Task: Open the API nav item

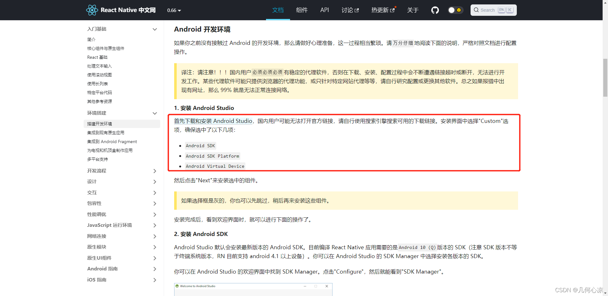Action: pos(325,10)
